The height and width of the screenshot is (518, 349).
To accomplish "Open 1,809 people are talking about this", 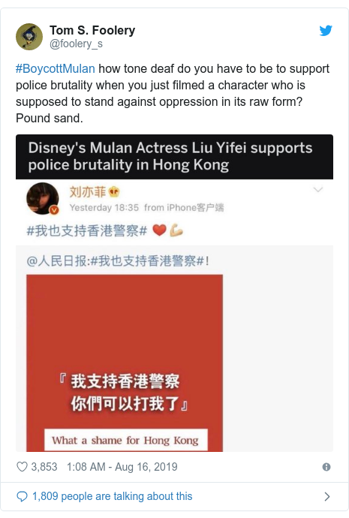I will pos(113,496).
